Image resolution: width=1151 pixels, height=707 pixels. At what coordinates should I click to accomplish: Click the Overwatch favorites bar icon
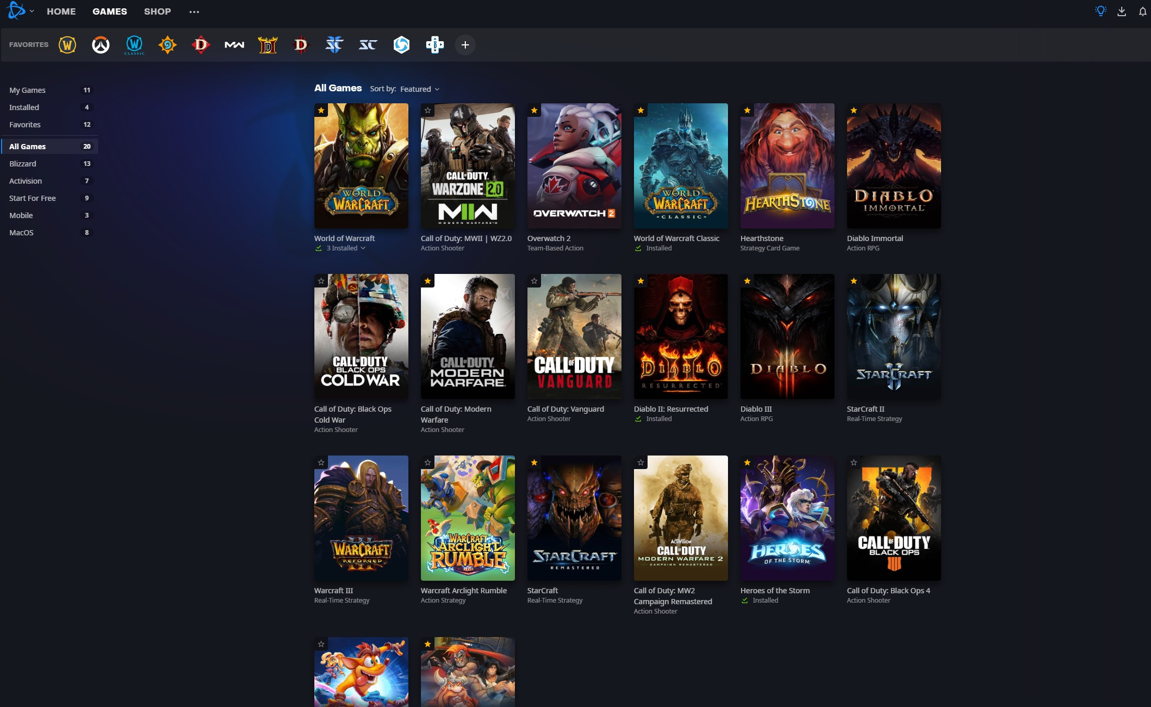tap(101, 45)
